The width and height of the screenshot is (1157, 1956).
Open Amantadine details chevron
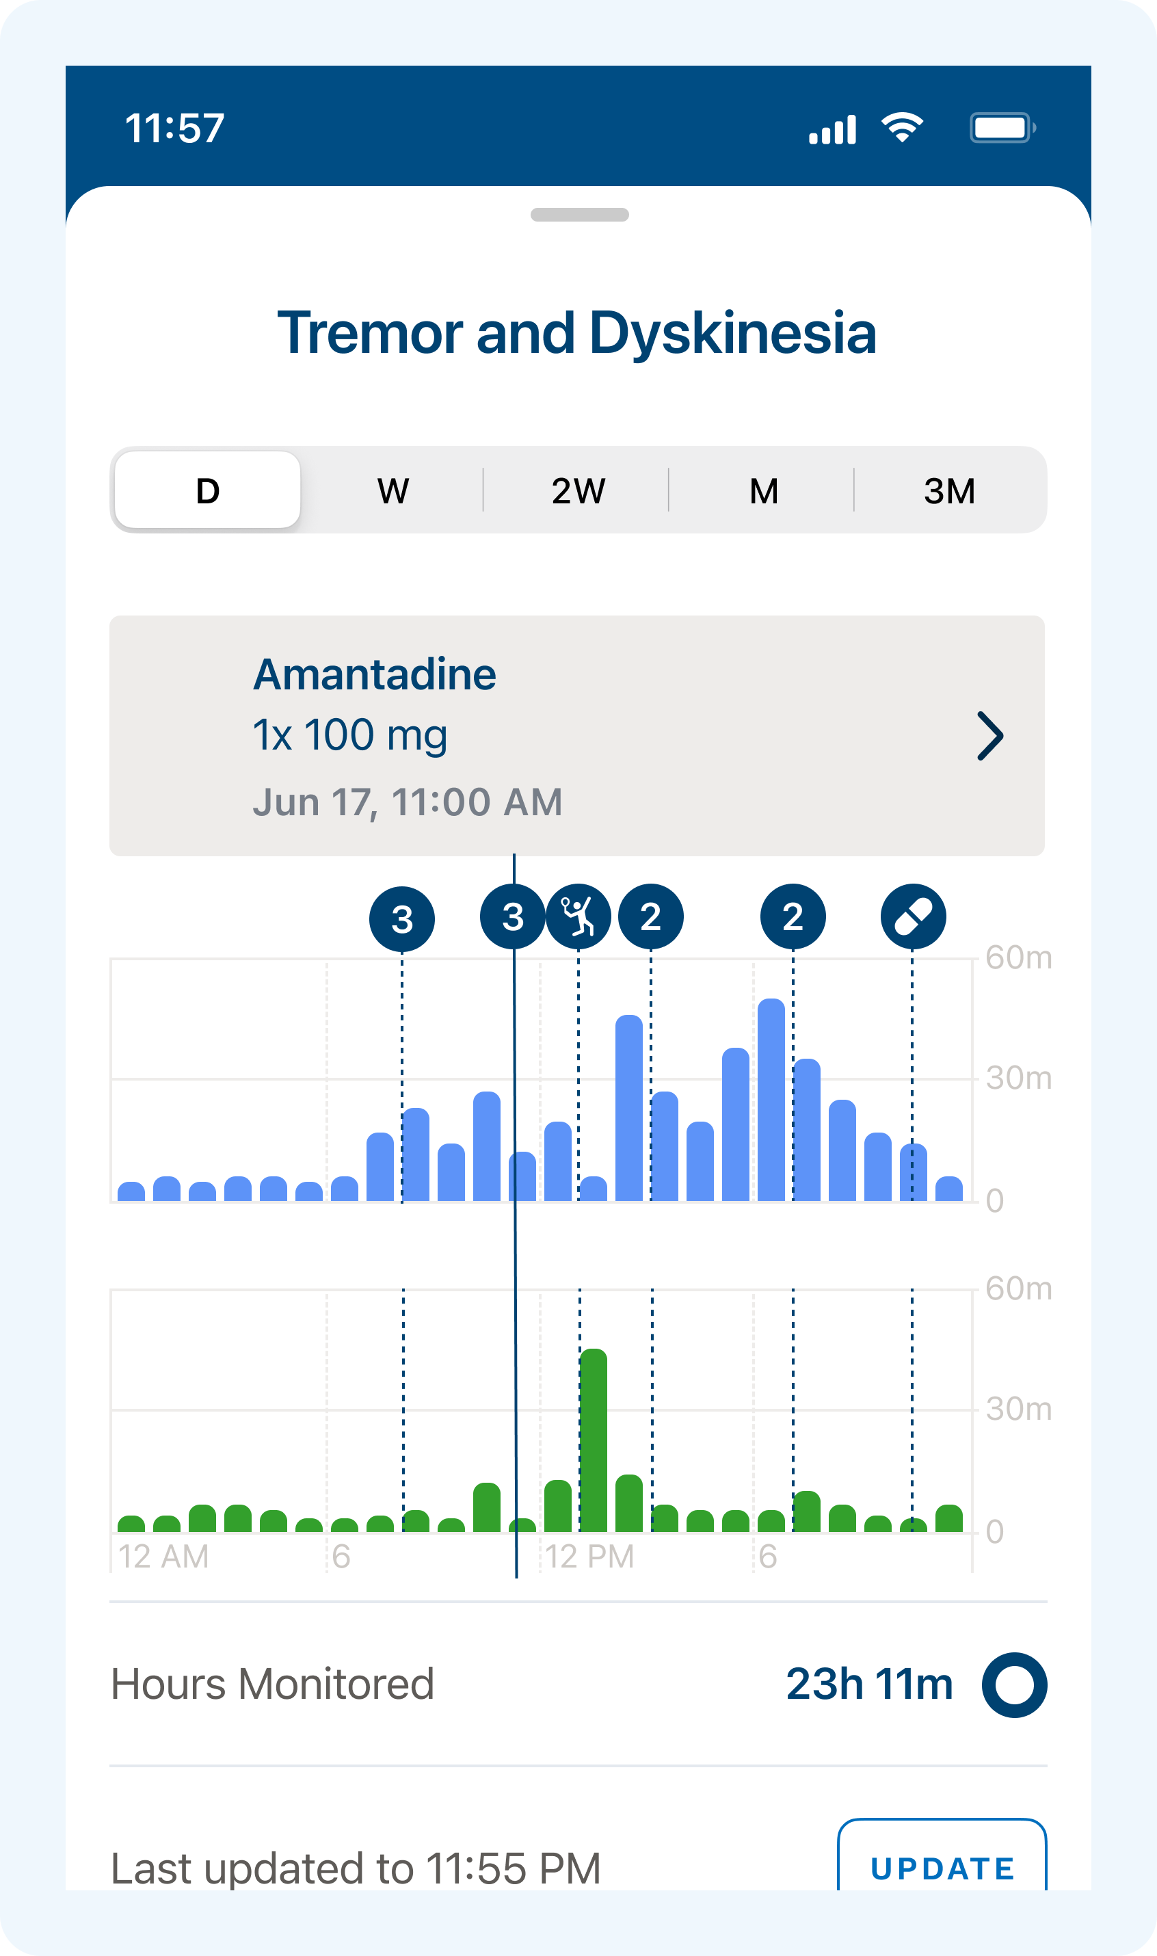(x=989, y=735)
